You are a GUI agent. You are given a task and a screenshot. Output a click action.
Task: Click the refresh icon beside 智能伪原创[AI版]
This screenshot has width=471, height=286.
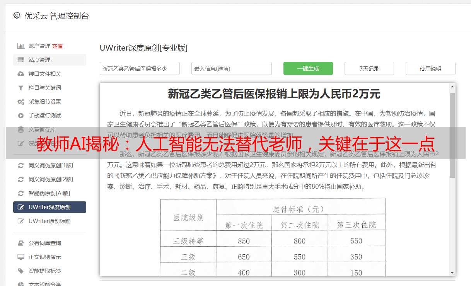pos(21,193)
